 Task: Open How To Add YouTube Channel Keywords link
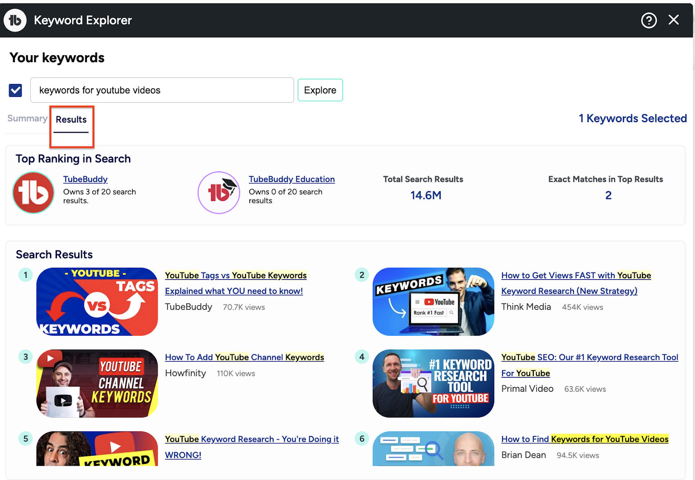[x=245, y=357]
